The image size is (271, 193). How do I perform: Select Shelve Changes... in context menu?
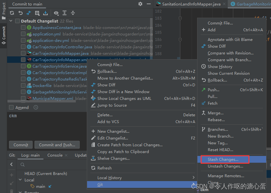[x=142, y=159]
